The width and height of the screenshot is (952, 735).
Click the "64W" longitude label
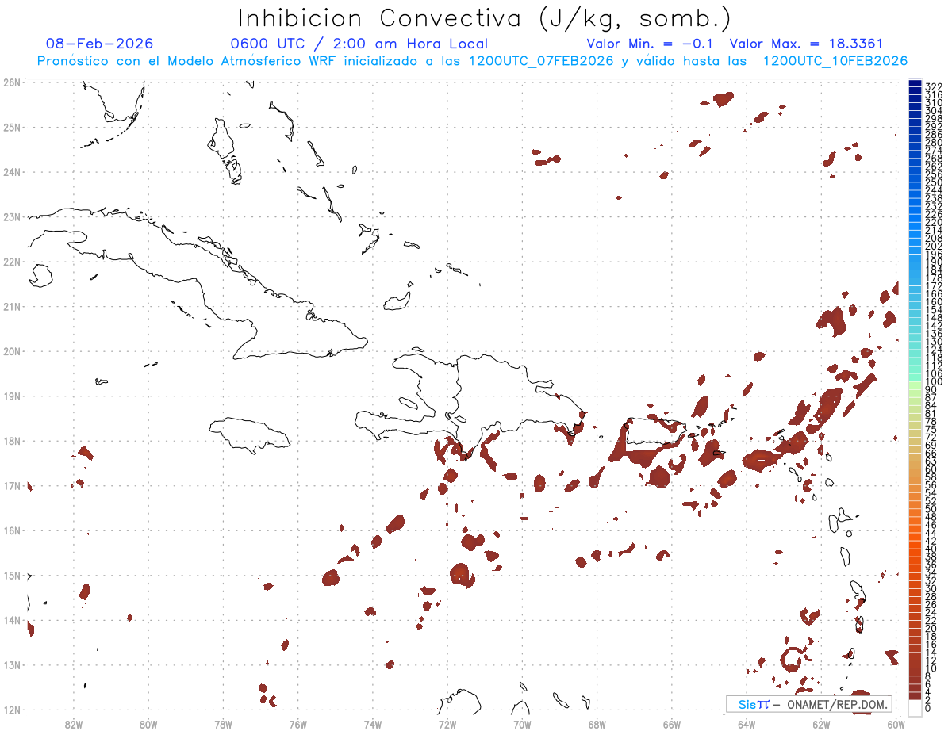[747, 724]
